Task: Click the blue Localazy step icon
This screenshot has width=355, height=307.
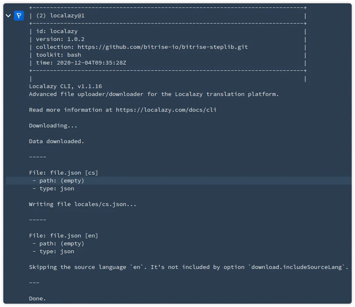Action: tap(19, 16)
